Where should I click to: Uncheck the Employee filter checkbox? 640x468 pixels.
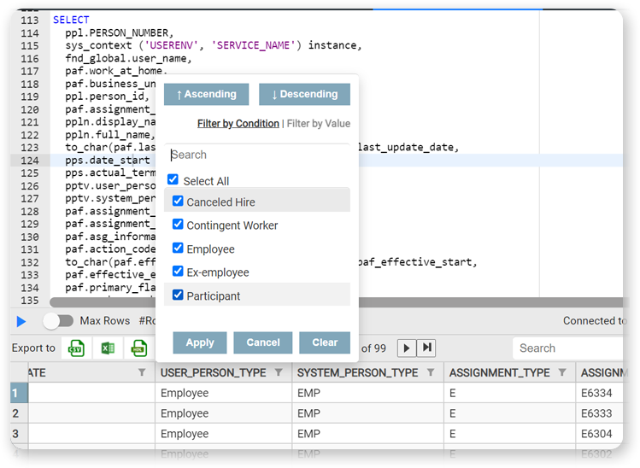[178, 248]
